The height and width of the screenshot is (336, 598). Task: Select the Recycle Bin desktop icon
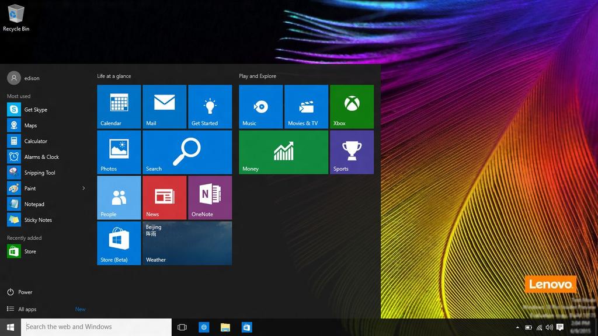[x=16, y=17]
